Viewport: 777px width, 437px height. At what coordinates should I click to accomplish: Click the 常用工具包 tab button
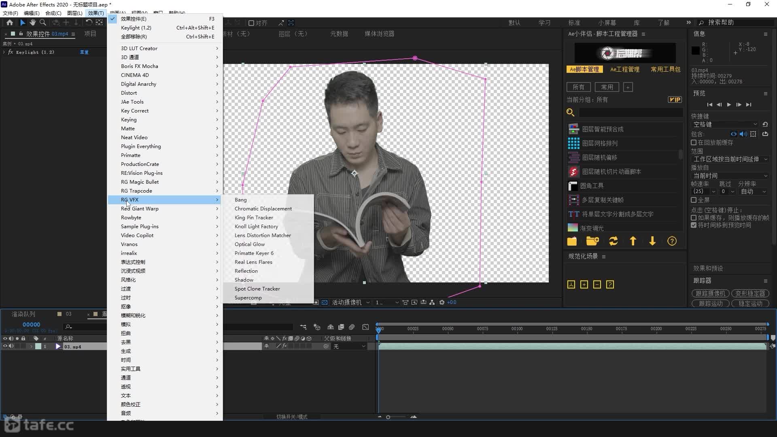click(x=666, y=69)
